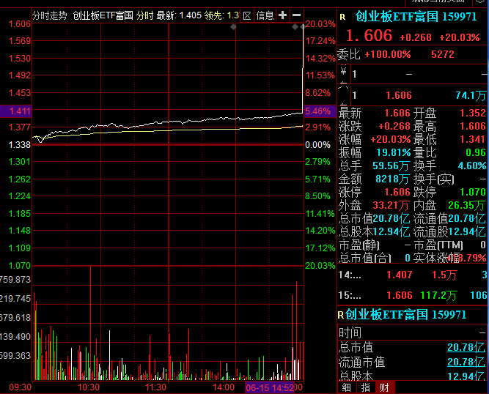This screenshot has width=489, height=394.
Task: Click the 最新: 1.405 header readout
Action: (x=179, y=15)
